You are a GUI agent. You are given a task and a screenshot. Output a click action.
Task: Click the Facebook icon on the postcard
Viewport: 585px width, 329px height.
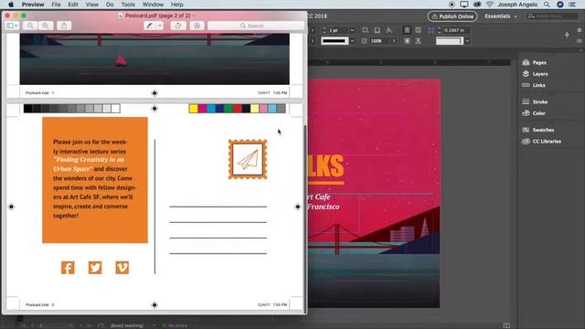point(68,268)
